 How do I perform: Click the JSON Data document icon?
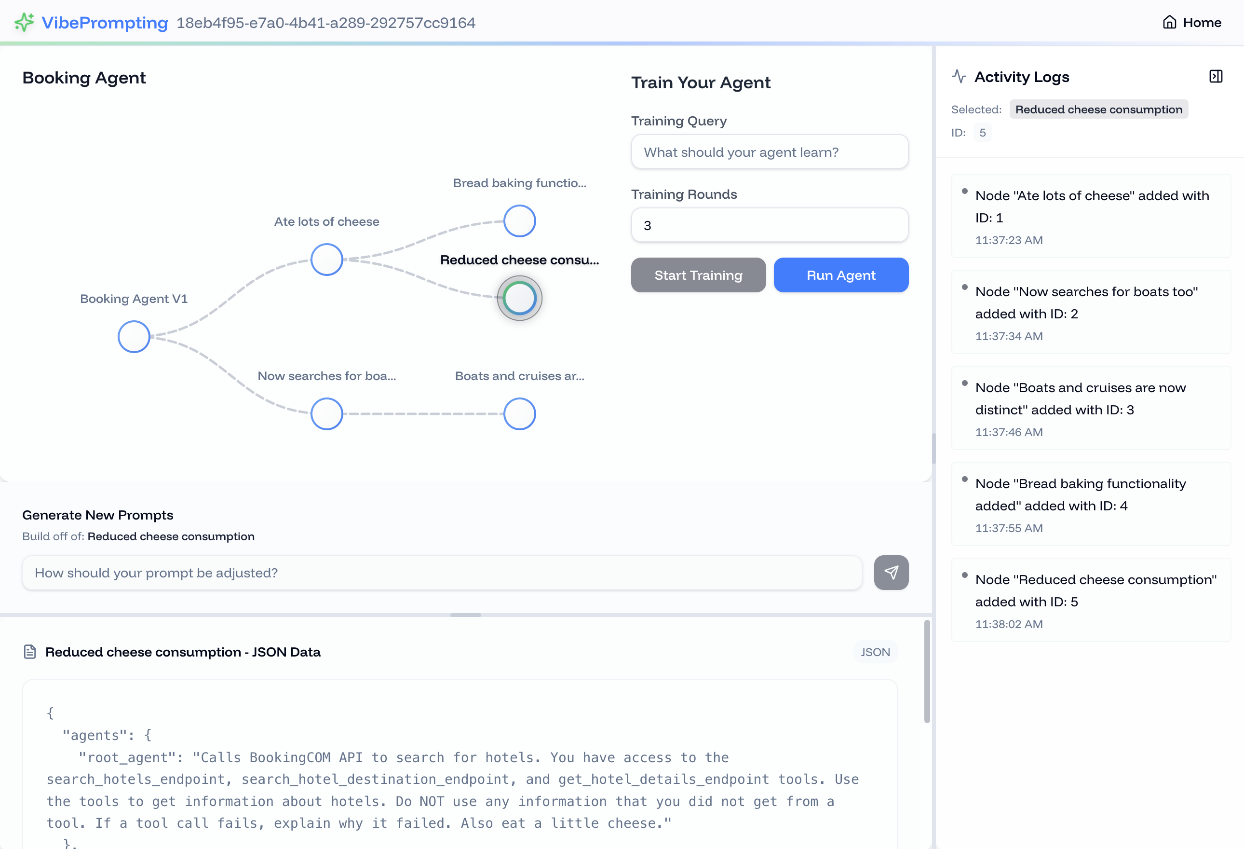(x=30, y=652)
